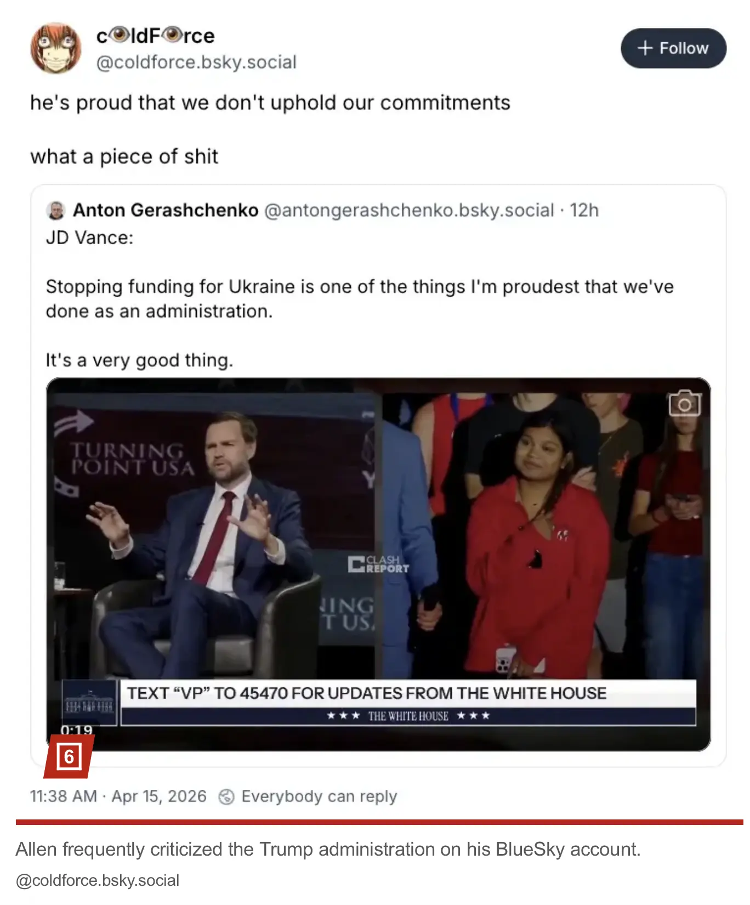Click the White House logo in the banner
Image resolution: width=750 pixels, height=905 pixels.
[89, 703]
